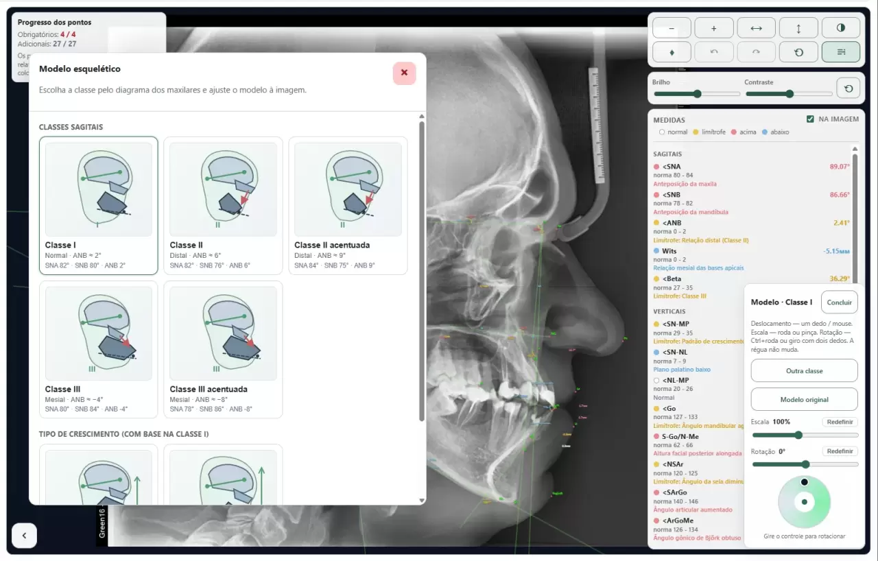Adjust the Escala slider
This screenshot has height=561, width=878.
click(x=805, y=435)
